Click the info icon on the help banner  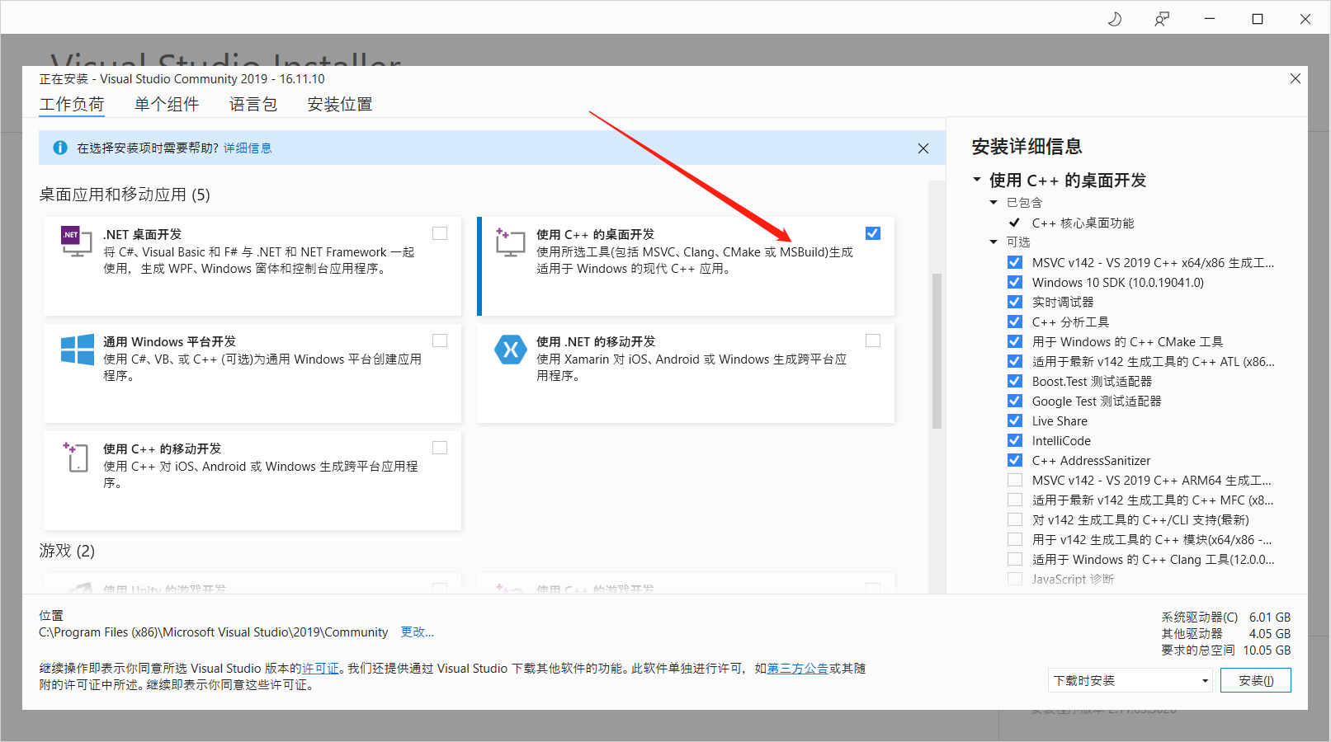(59, 148)
